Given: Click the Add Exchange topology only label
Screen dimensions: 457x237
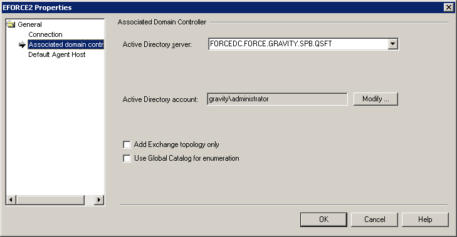Looking at the screenshot, I should (176, 144).
